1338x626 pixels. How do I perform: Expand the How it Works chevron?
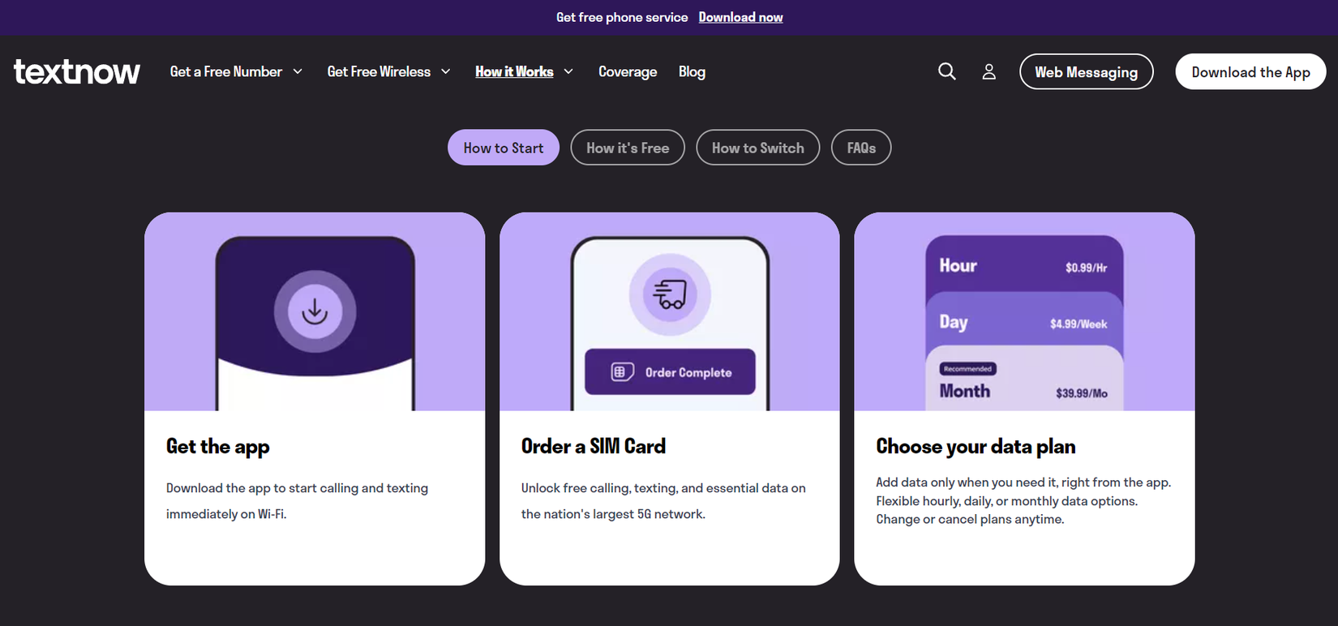(568, 71)
